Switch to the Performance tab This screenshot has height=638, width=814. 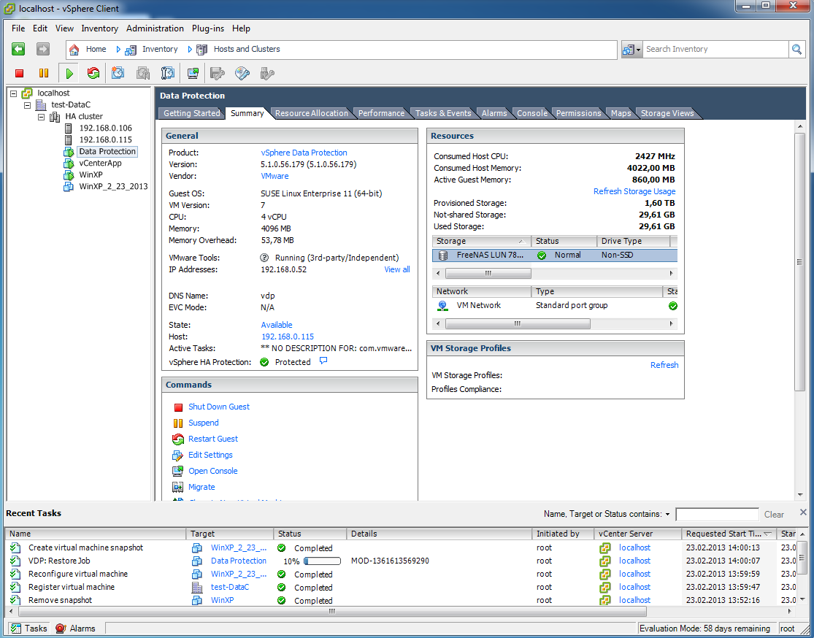[x=381, y=113]
